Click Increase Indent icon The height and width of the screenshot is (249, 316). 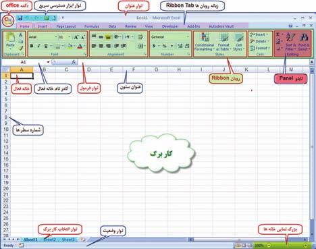pyautogui.click(x=124, y=46)
